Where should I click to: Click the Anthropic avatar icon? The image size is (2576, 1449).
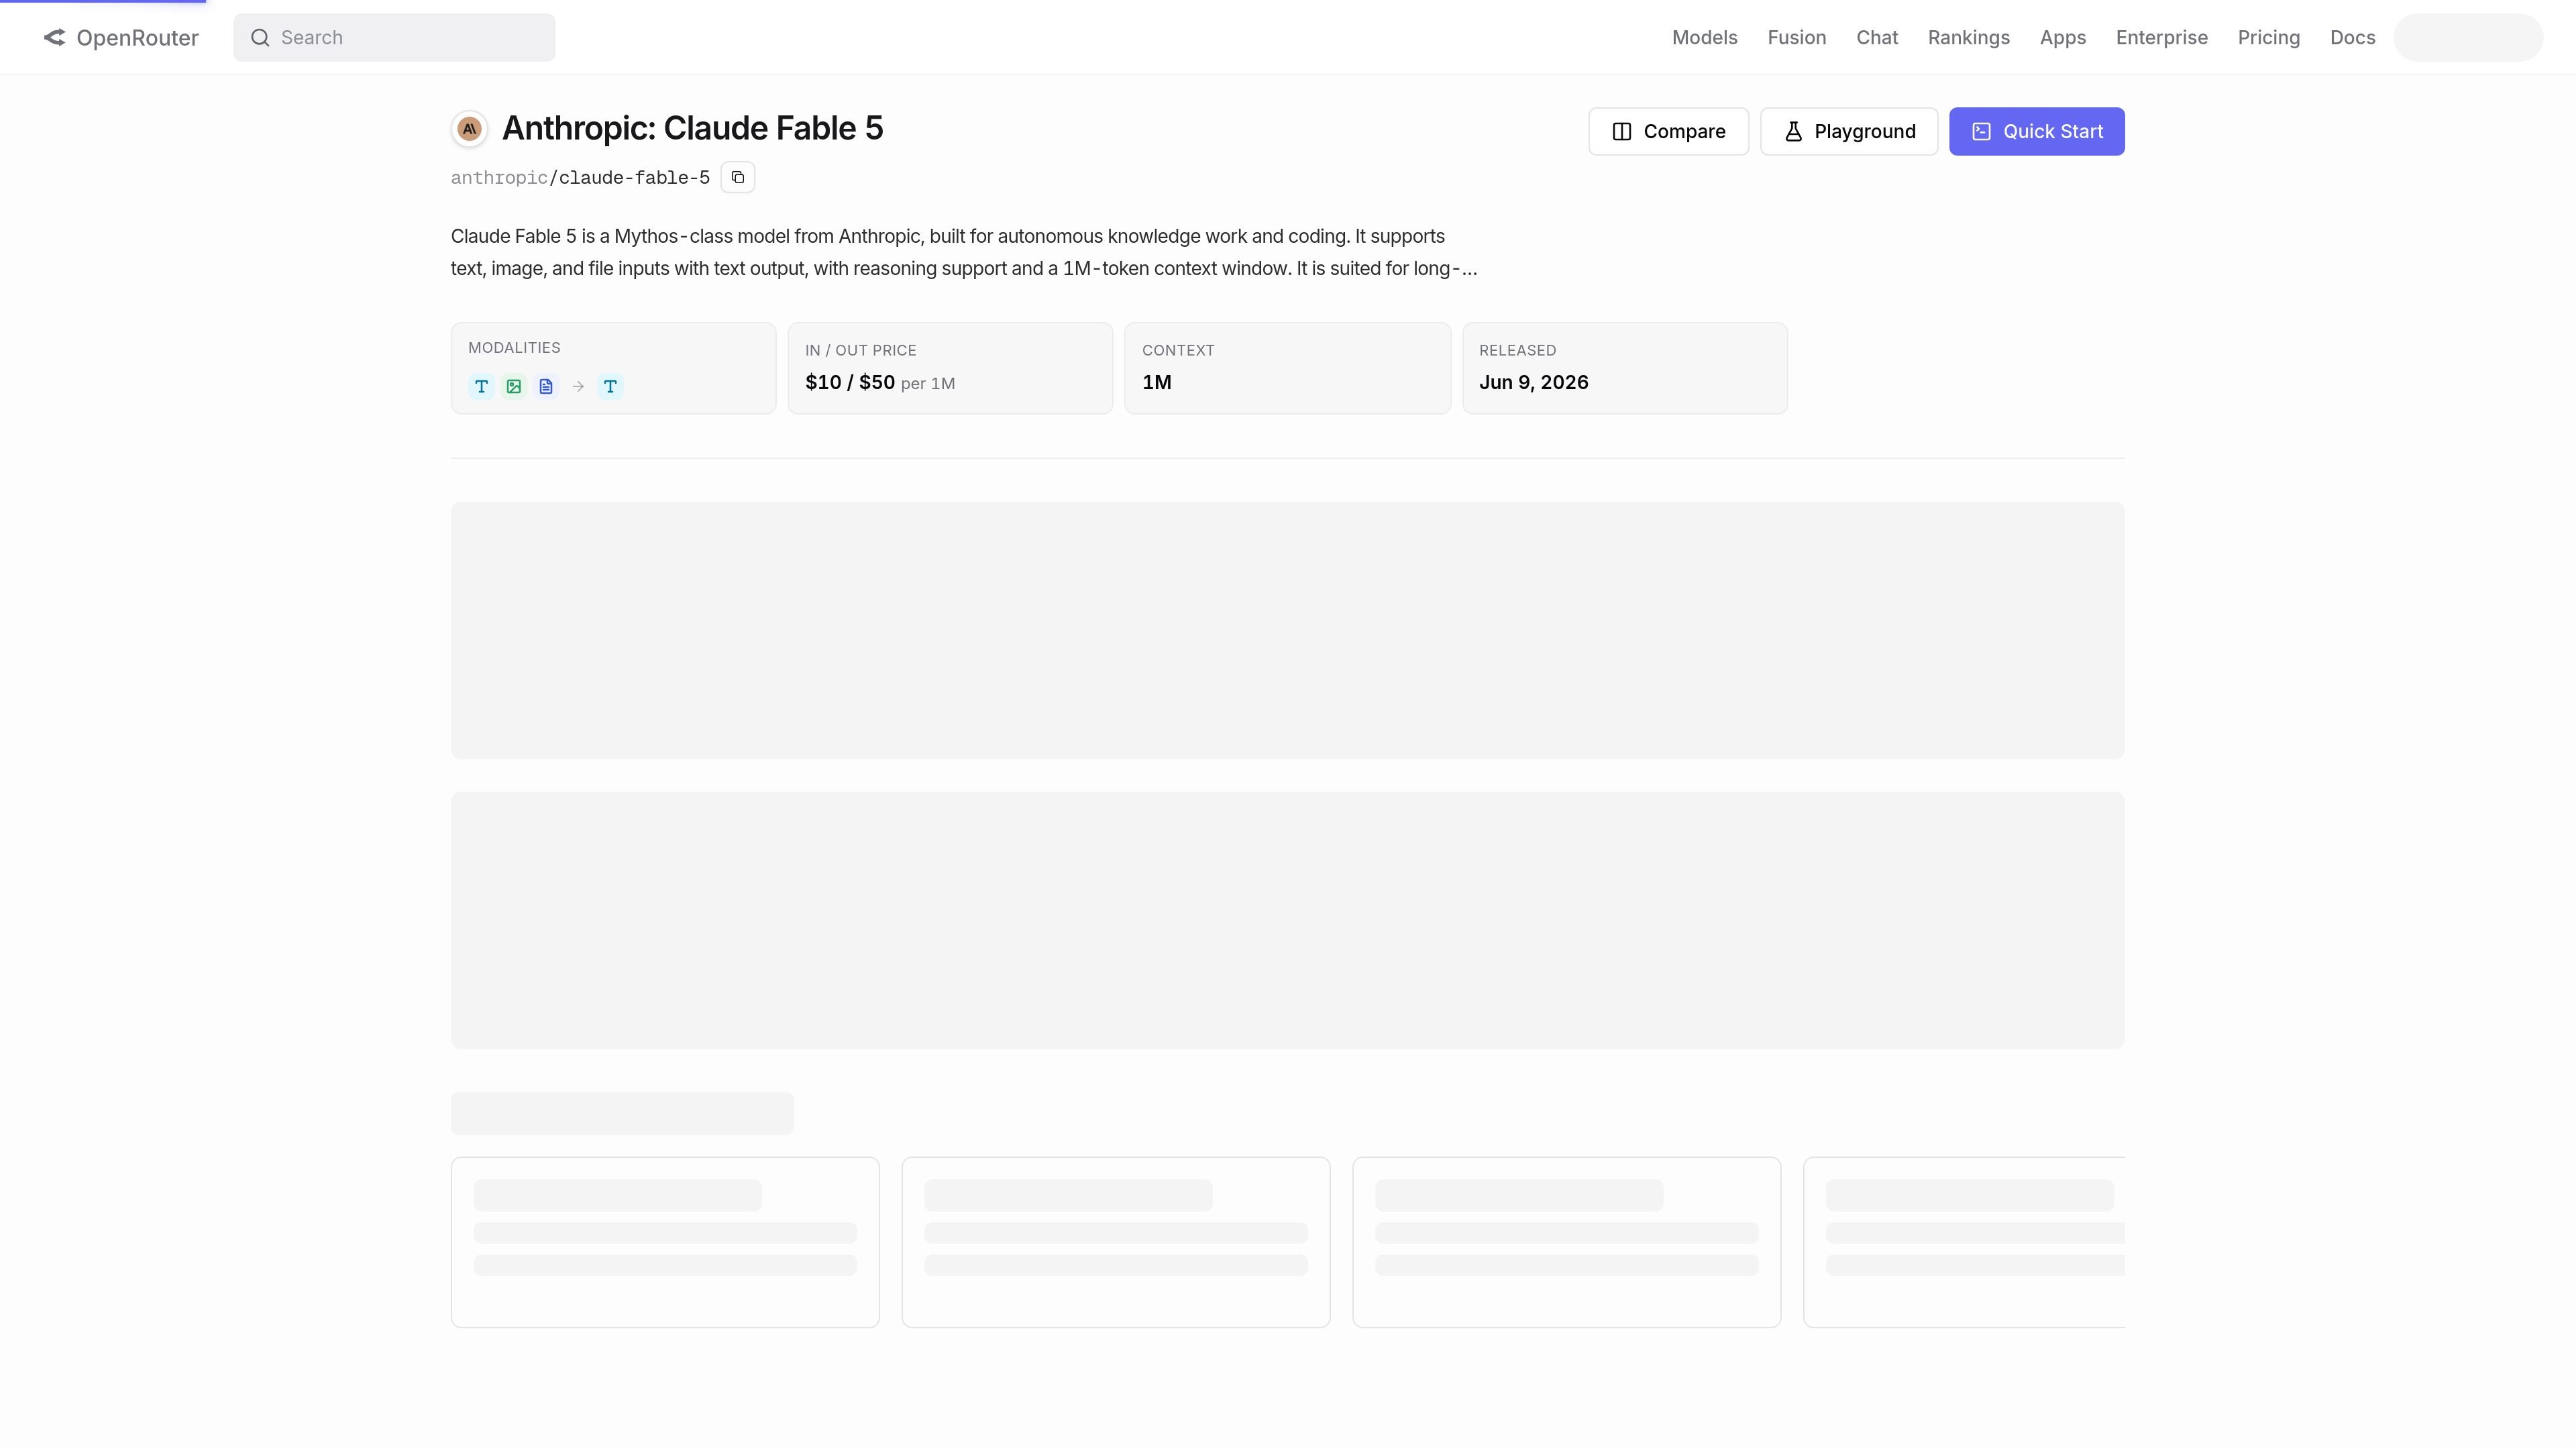[469, 129]
